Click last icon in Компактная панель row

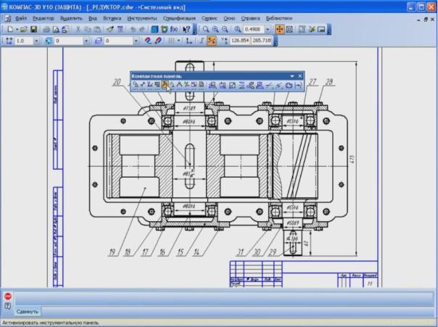tap(298, 85)
